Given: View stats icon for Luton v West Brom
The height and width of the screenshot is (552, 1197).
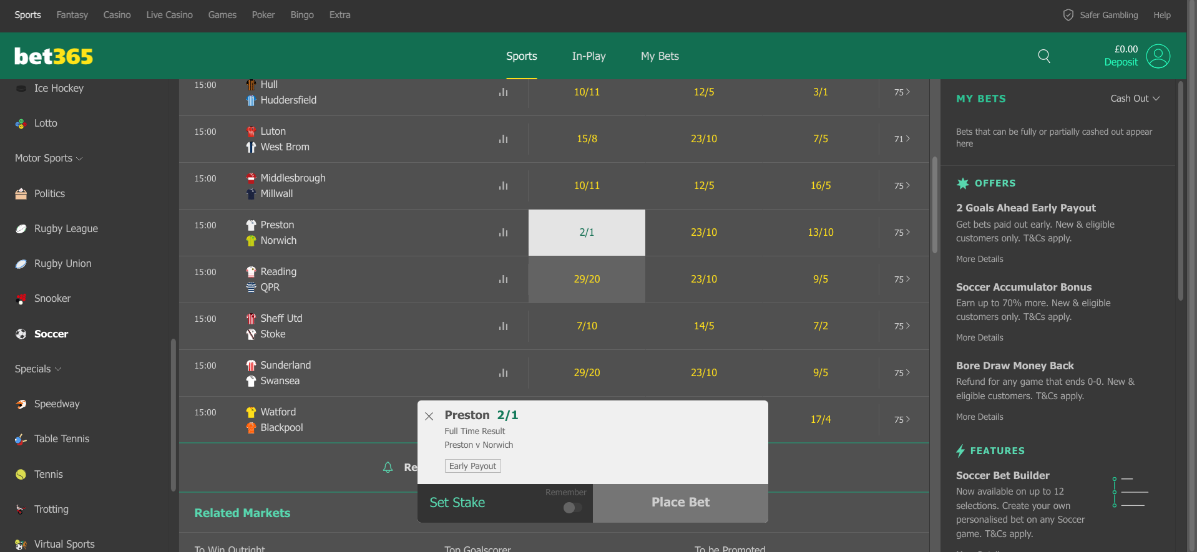Looking at the screenshot, I should tap(503, 139).
